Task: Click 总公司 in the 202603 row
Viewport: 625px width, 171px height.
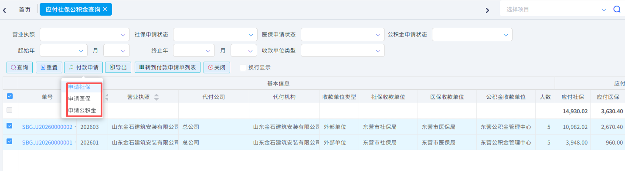Action: (191, 127)
